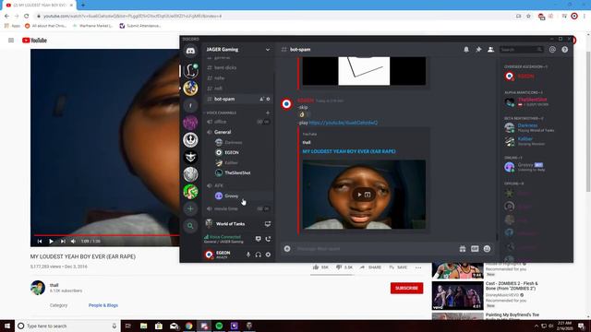The image size is (591, 332).
Task: Click Share below the YouTube video
Action: pyautogui.click(x=371, y=267)
